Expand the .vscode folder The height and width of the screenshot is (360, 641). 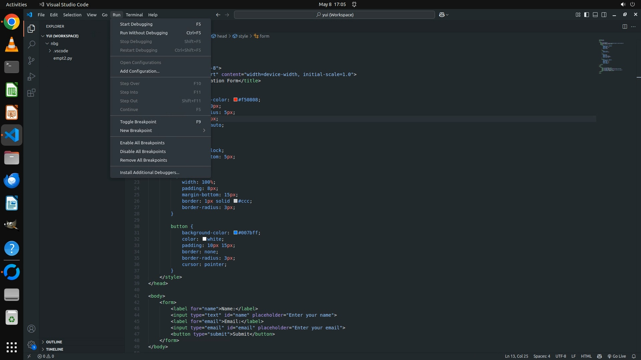tap(60, 51)
